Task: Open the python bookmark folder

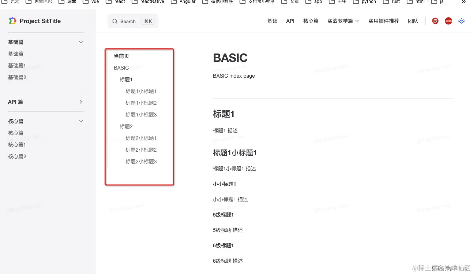Action: tap(364, 1)
